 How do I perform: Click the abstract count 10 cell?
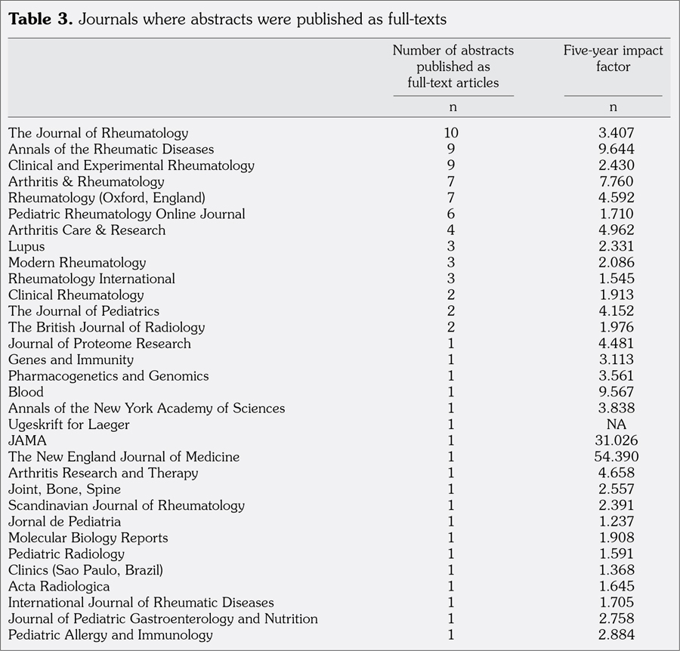(x=452, y=133)
